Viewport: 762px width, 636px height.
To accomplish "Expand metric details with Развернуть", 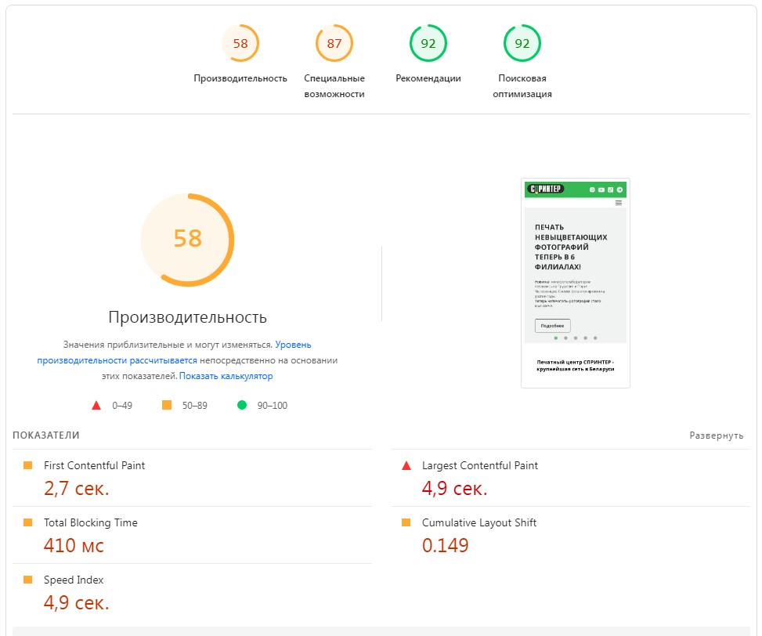I will click(716, 435).
